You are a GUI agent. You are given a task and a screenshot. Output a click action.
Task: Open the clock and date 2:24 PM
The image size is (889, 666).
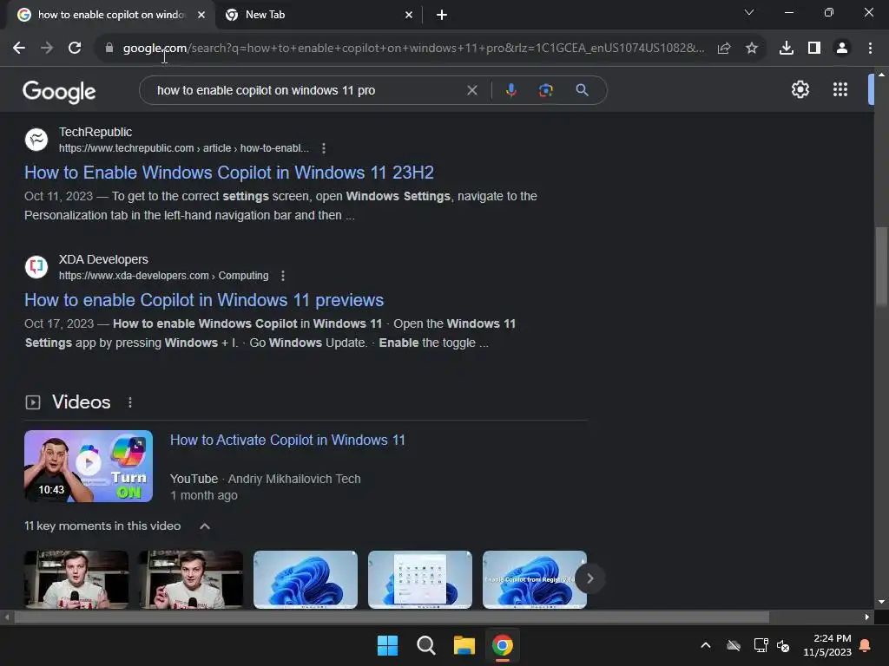pos(827,645)
